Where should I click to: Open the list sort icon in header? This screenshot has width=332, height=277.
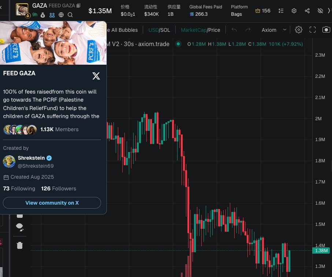[x=281, y=11]
